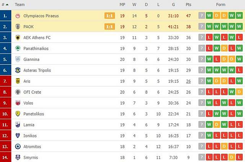Click the Panathinaikos crest icon
245x162 pixels.
point(18,49)
